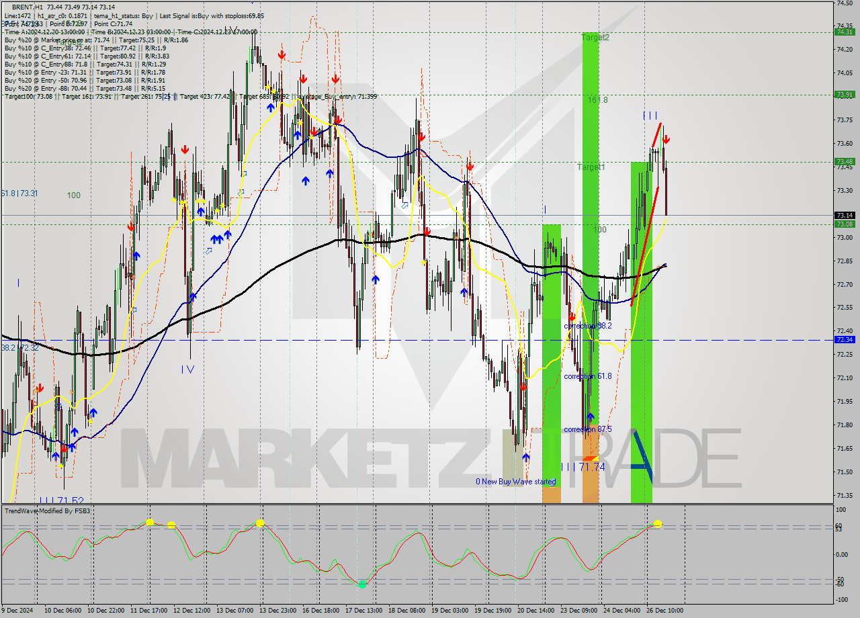Click the '0 New Buy Wave started' label
The height and width of the screenshot is (618, 860).
(516, 482)
